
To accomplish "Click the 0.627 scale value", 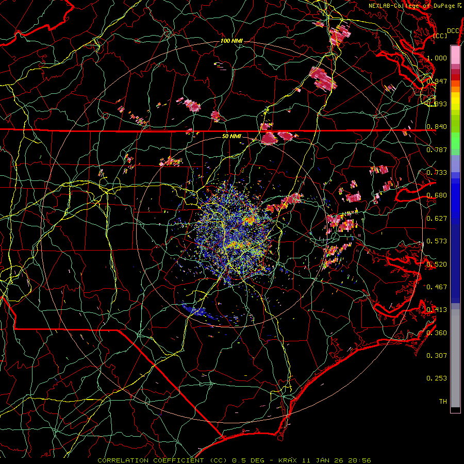I will [437, 218].
